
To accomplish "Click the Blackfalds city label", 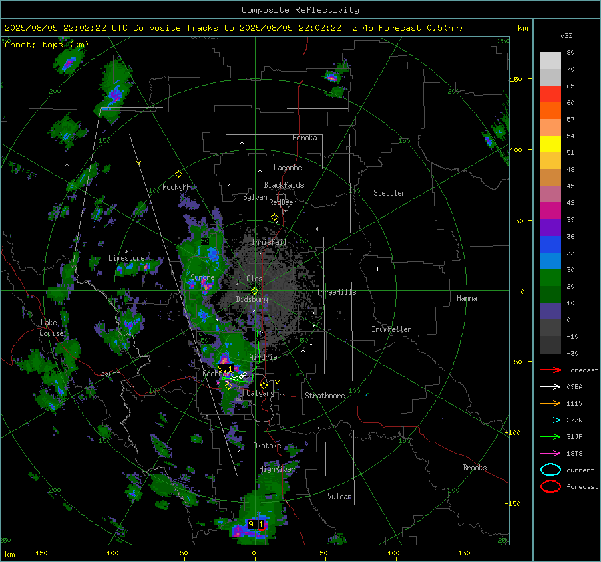I will [x=284, y=185].
